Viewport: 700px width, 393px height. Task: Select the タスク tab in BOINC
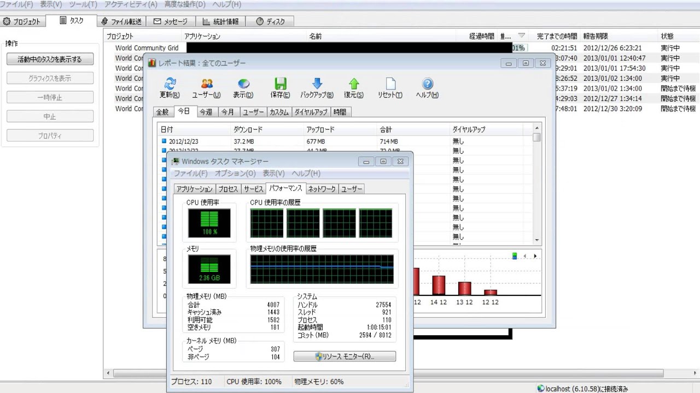(x=72, y=20)
